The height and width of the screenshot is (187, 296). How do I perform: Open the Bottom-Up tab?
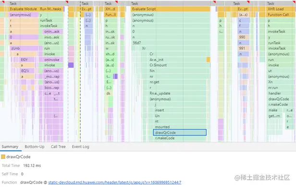point(35,147)
